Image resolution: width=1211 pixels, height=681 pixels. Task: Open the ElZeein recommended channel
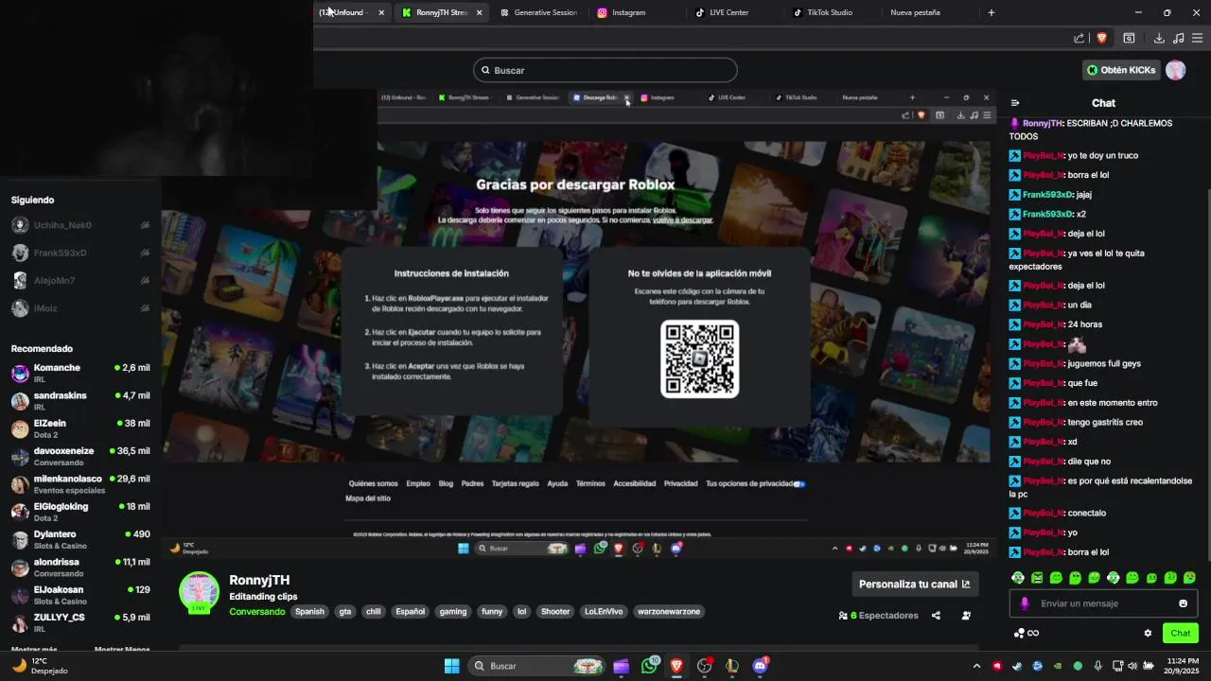[x=80, y=428]
